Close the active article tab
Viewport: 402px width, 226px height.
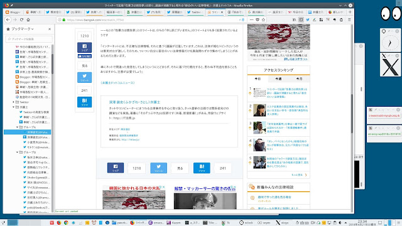[222, 12]
